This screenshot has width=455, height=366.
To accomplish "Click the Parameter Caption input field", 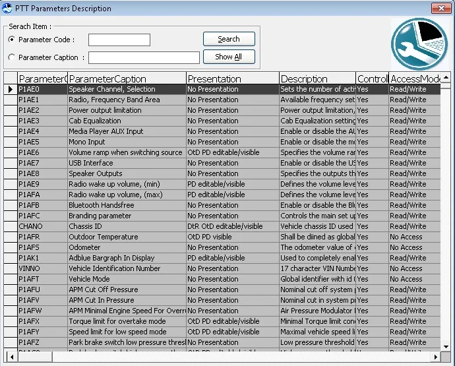I will [144, 57].
